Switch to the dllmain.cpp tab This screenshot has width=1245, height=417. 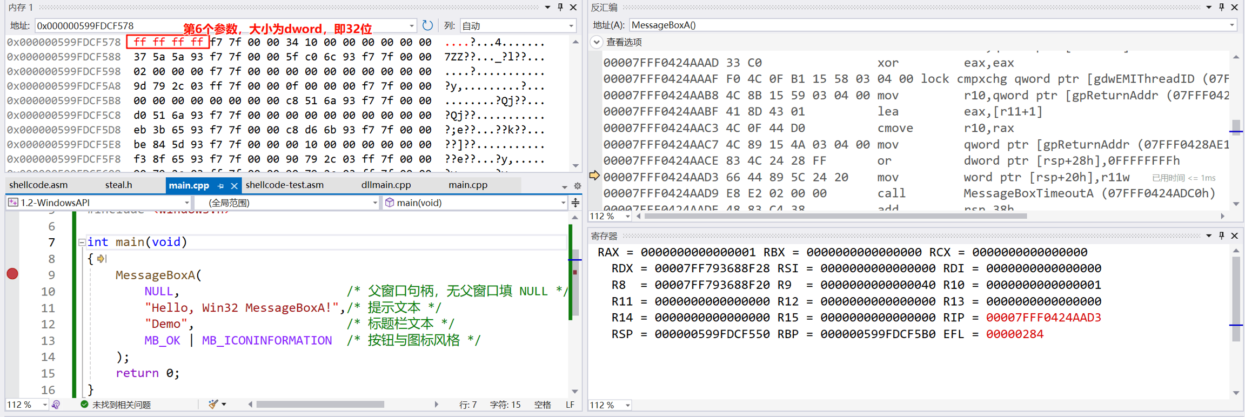(x=386, y=185)
